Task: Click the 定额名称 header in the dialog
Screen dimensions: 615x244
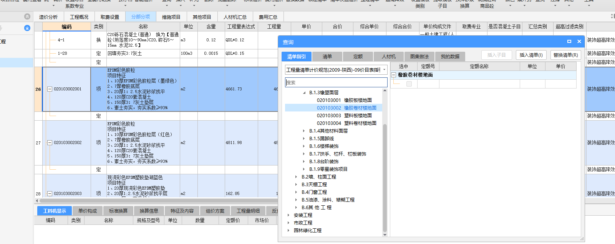Action: (x=479, y=66)
